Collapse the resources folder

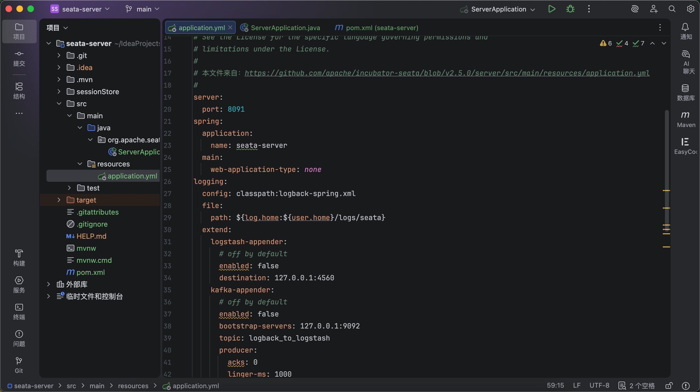pyautogui.click(x=80, y=164)
